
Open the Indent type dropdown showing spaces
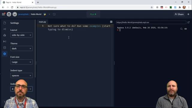pyautogui.click(x=21, y=75)
